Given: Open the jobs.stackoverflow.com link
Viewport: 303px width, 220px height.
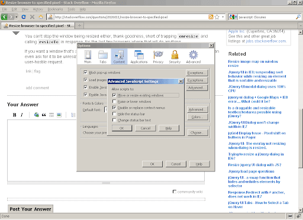Looking at the screenshot, I should pyautogui.click(x=266, y=41).
